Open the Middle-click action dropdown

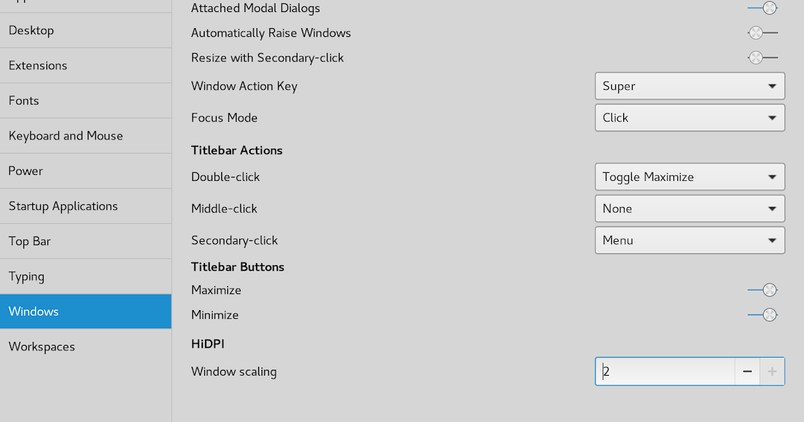689,208
